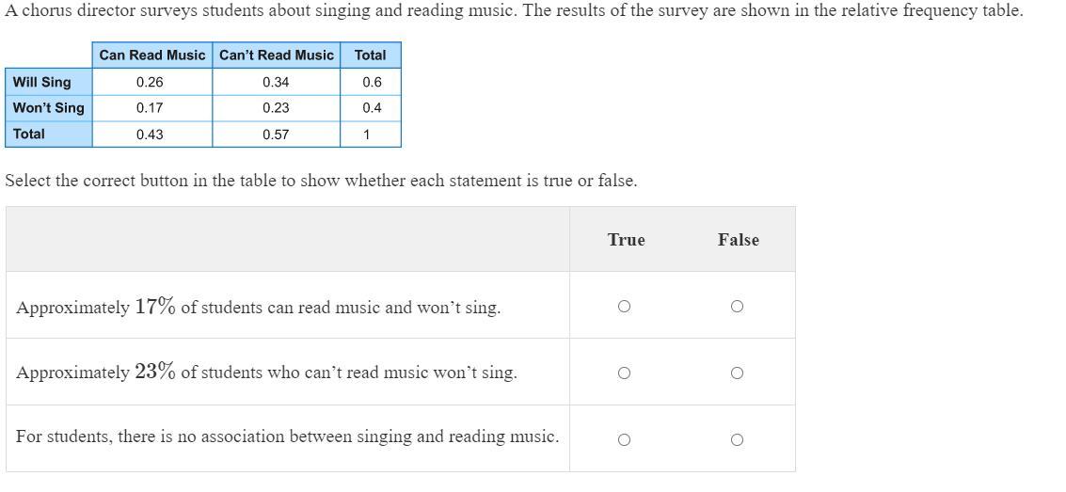
Task: Choose True for the no association statement
Action: (624, 439)
